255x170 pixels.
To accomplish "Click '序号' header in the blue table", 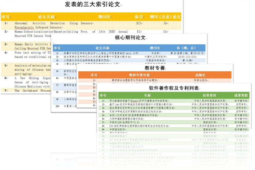I will (57, 48).
